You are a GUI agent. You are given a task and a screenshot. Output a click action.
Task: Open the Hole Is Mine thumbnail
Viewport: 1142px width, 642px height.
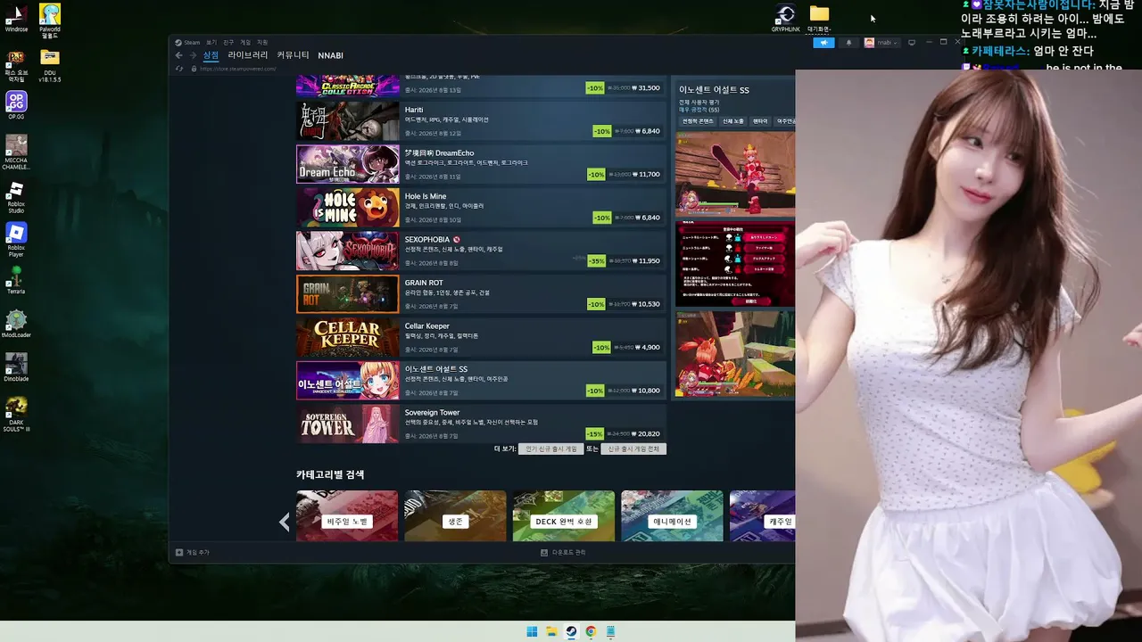pos(347,208)
